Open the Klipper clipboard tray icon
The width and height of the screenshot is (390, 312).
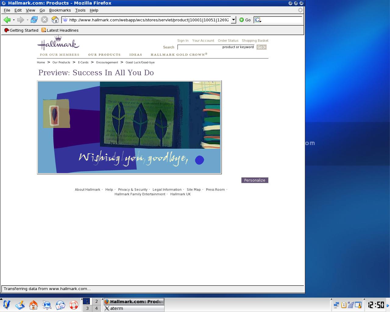(x=344, y=305)
